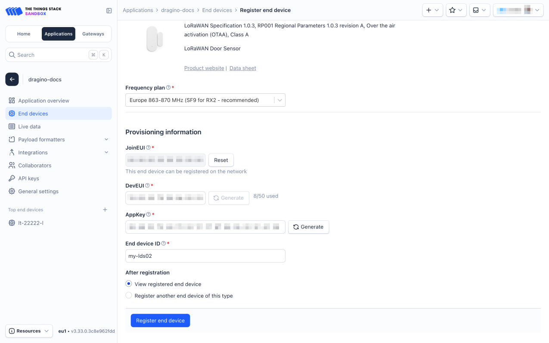Image resolution: width=549 pixels, height=343 pixels.
Task: Open lt-22222-l under Top end devices
Action: tap(59, 223)
